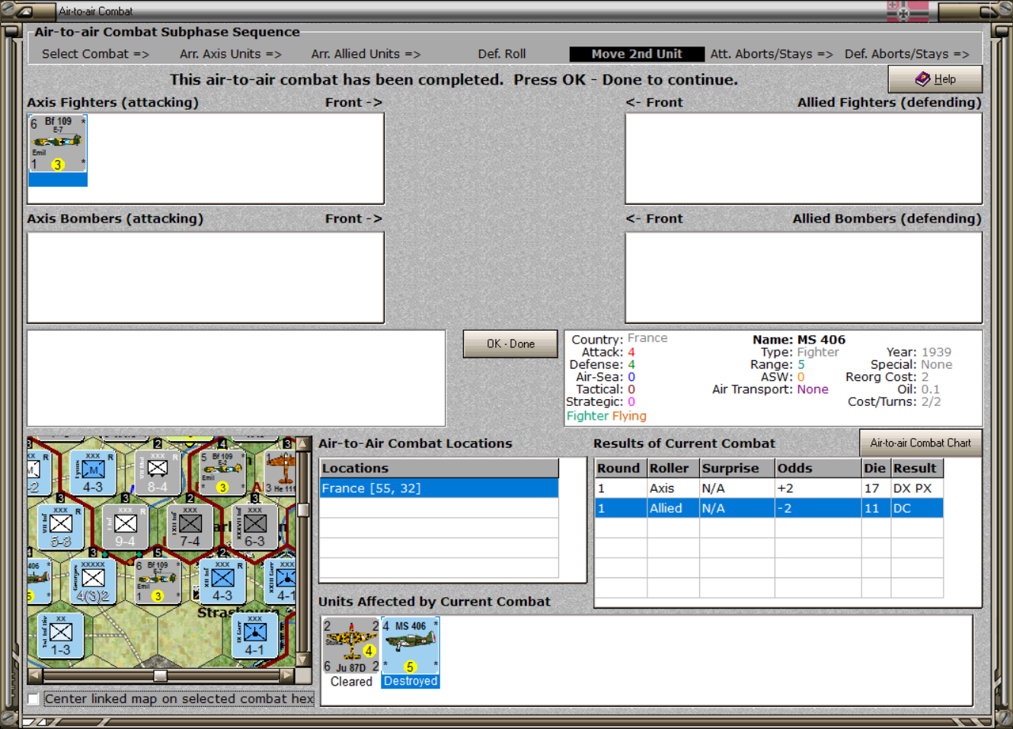
Task: Select the Axis round 1 result row
Action: 769,488
